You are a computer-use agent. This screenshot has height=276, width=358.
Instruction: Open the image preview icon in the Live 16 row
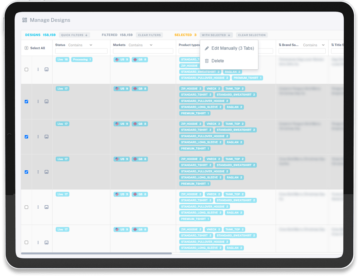tap(46, 69)
